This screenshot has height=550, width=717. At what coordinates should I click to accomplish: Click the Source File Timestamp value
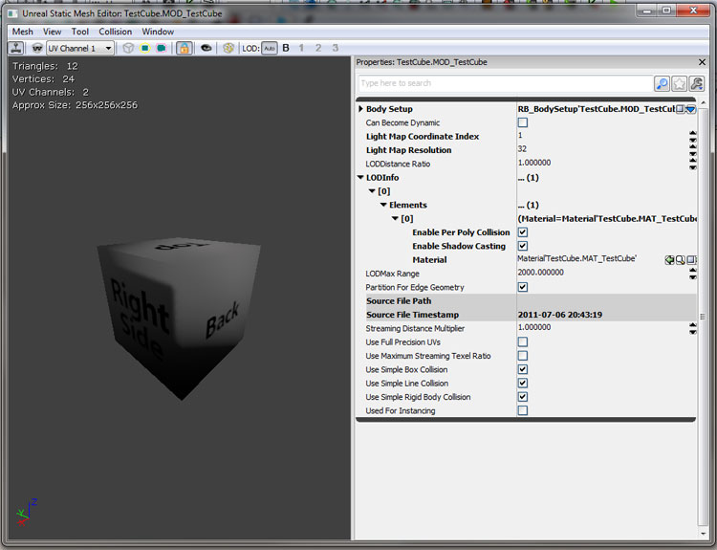559,315
